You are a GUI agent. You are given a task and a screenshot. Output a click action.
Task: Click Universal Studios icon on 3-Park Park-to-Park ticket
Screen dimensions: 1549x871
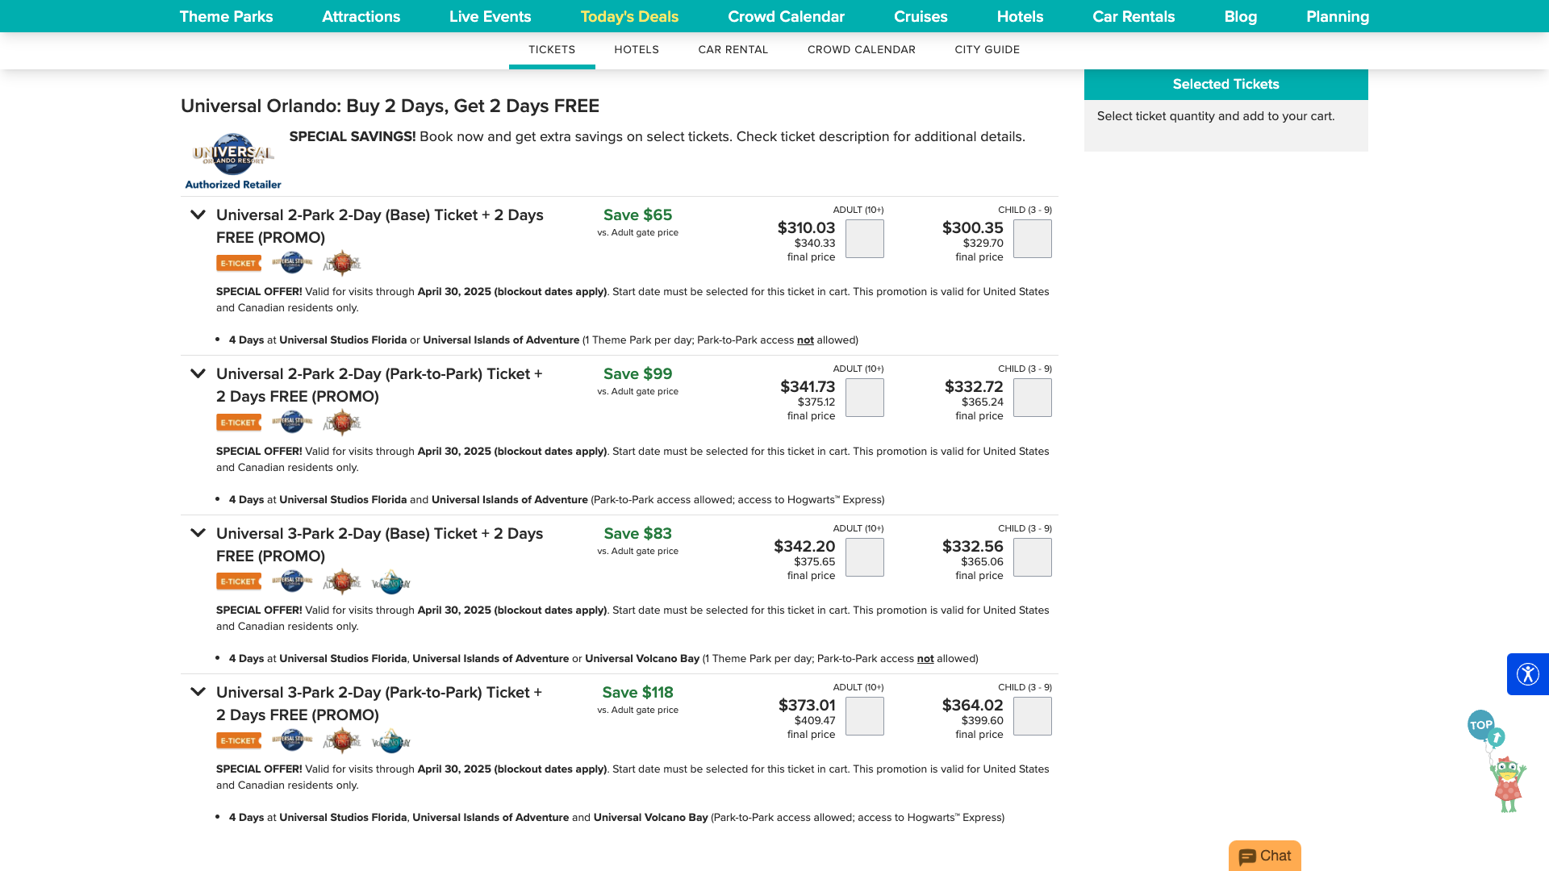(x=292, y=740)
